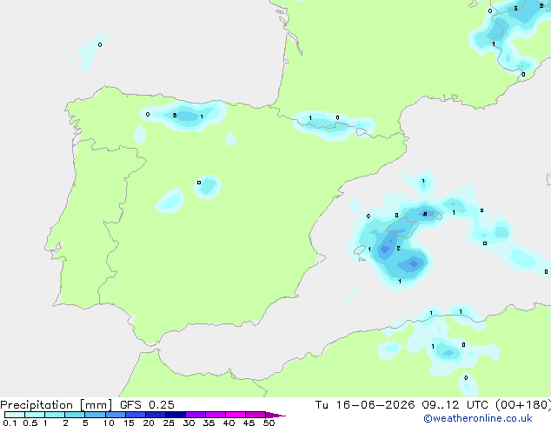The width and height of the screenshot is (551, 426).
Task: Pick the 0.5–1 mm legend swatch
Action: pyautogui.click(x=35, y=415)
